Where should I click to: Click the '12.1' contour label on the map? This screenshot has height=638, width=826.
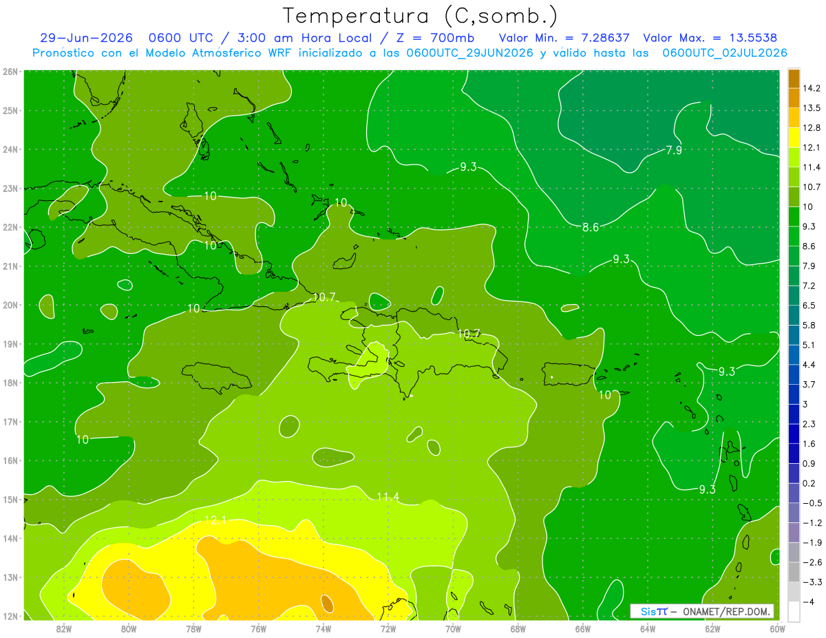(x=215, y=521)
